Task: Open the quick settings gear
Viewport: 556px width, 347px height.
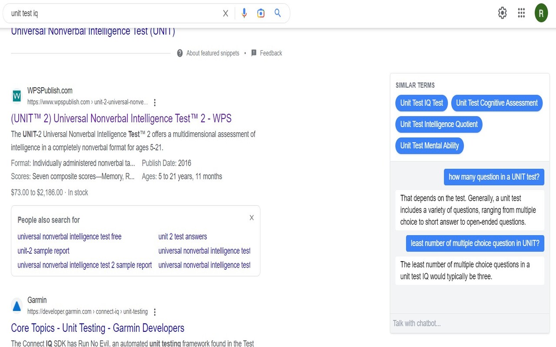Action: tap(502, 13)
